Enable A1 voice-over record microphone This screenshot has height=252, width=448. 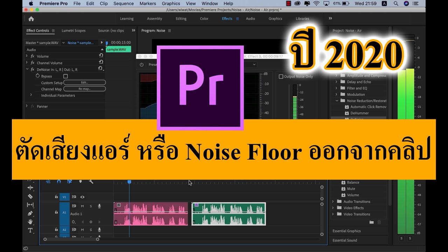99,206
